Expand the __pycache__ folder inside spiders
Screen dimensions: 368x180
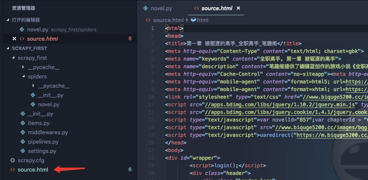[33, 86]
